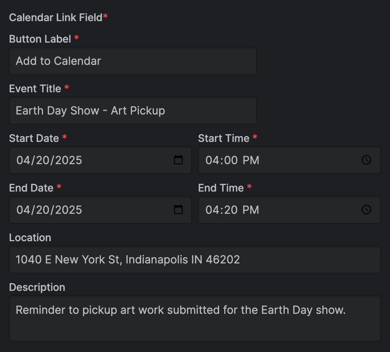Select the hour segment of Start Time

(x=211, y=160)
